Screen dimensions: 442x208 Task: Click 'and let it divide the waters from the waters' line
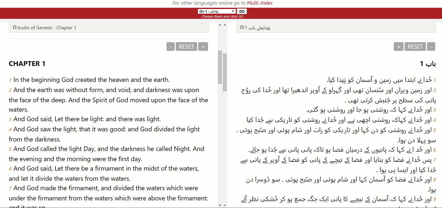coord(70,179)
